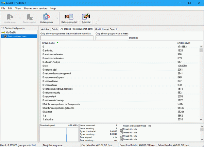Switch to the Batch tab
The height and width of the screenshot is (147, 204).
[55, 29]
